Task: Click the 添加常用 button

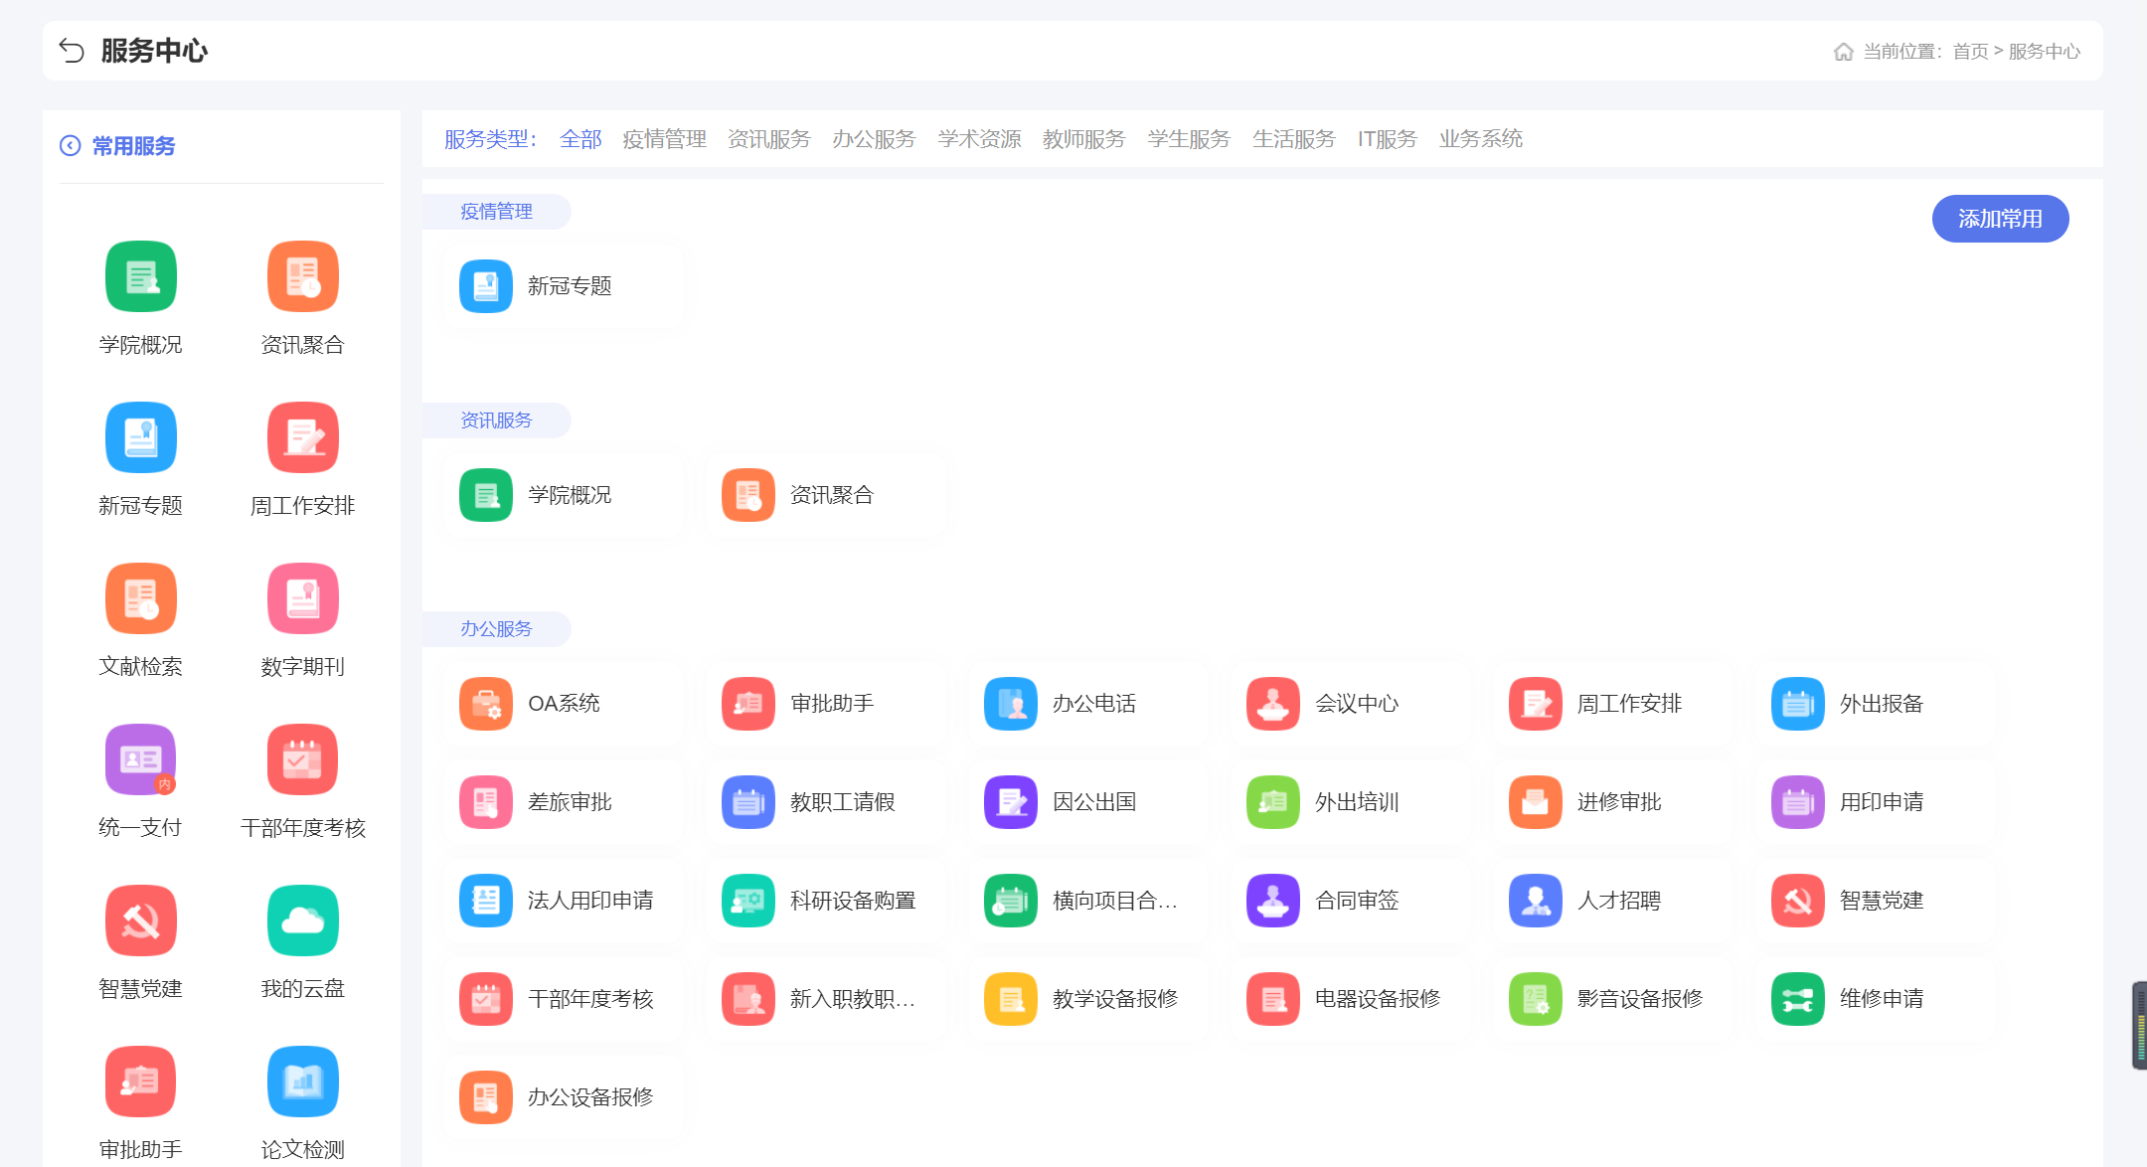Action: point(2000,219)
